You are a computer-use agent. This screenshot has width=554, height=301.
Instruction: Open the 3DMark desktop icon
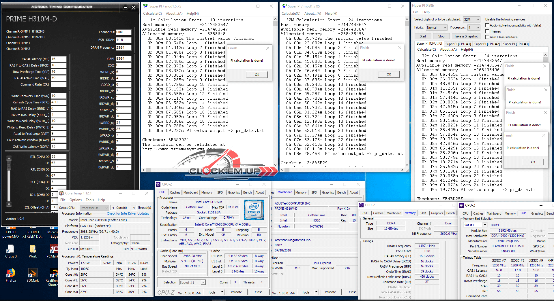(33, 273)
